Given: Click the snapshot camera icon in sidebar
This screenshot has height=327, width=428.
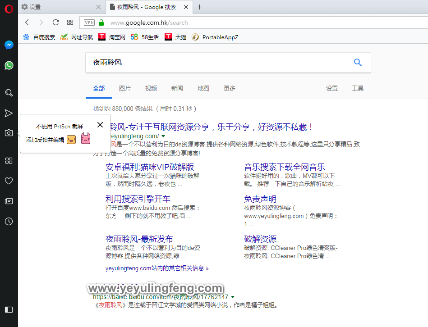Looking at the screenshot, I should tap(9, 133).
